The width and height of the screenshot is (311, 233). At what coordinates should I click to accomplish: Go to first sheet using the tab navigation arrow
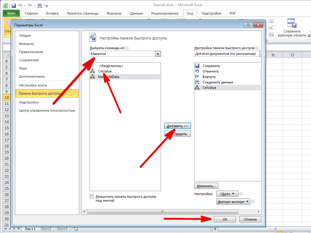[5, 229]
